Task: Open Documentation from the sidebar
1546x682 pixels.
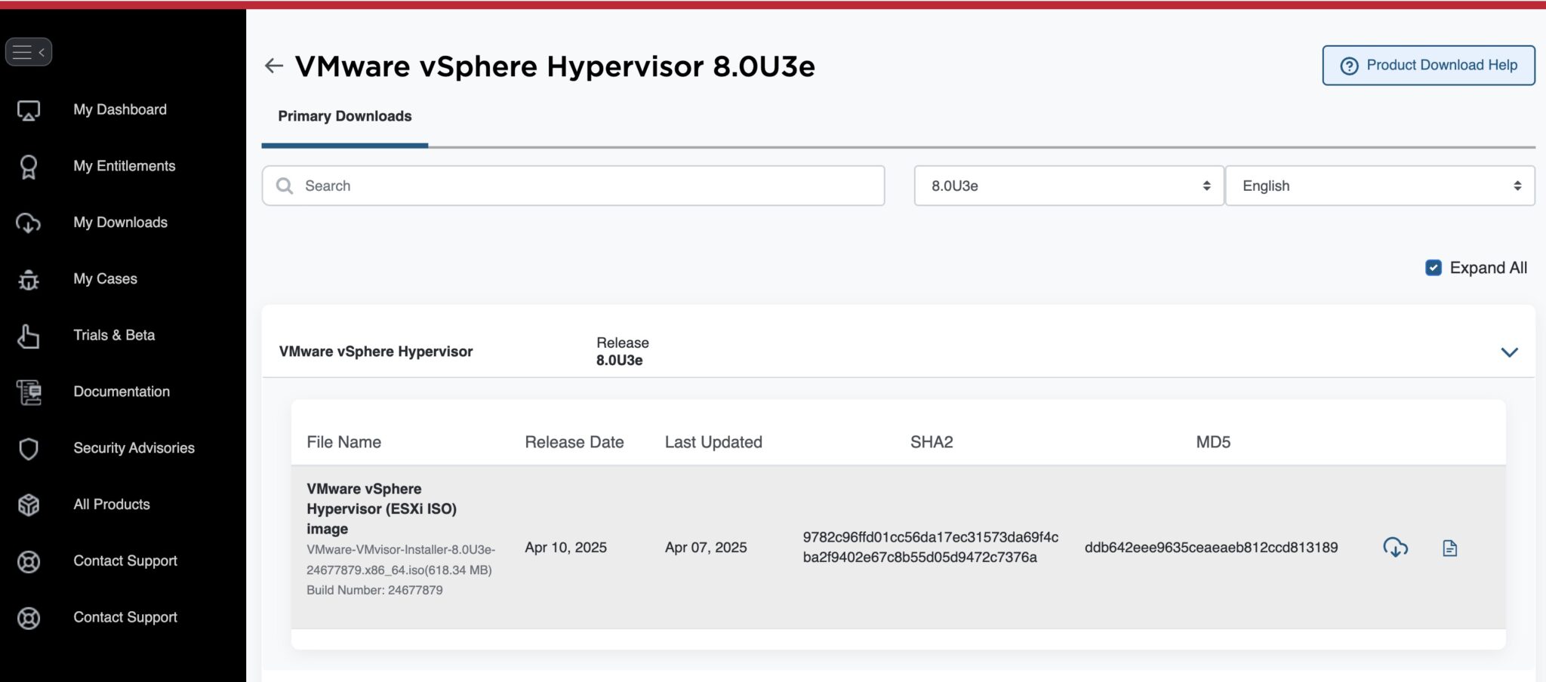Action: (121, 392)
